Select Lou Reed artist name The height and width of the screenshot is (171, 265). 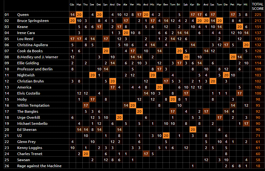tap(25, 39)
